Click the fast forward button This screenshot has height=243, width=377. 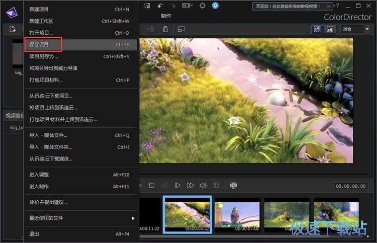click(x=190, y=186)
